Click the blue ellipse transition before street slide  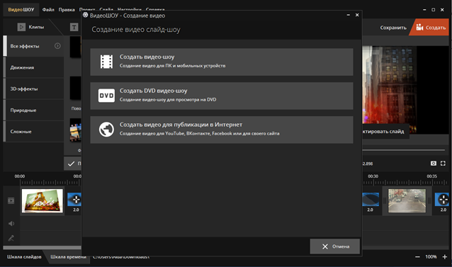[x=371, y=199]
